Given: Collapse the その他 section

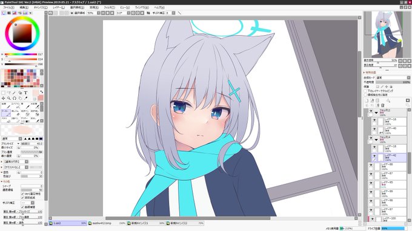Looking at the screenshot, I should [x=2, y=181].
